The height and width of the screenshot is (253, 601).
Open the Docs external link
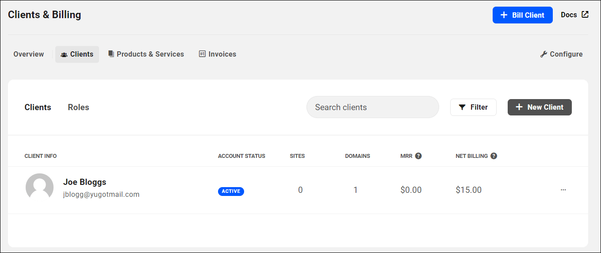pyautogui.click(x=574, y=15)
